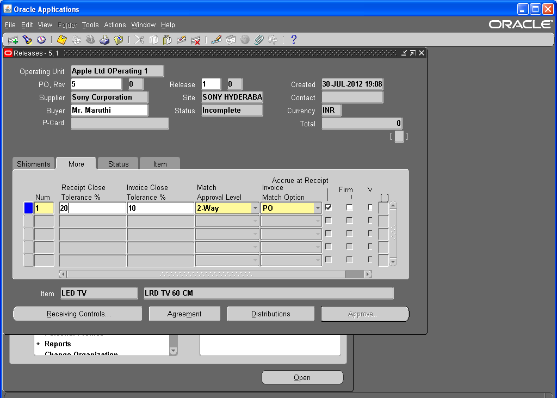Open the 2-Way Match Approval Level dropdown
Image resolution: width=557 pixels, height=398 pixels.
(255, 208)
